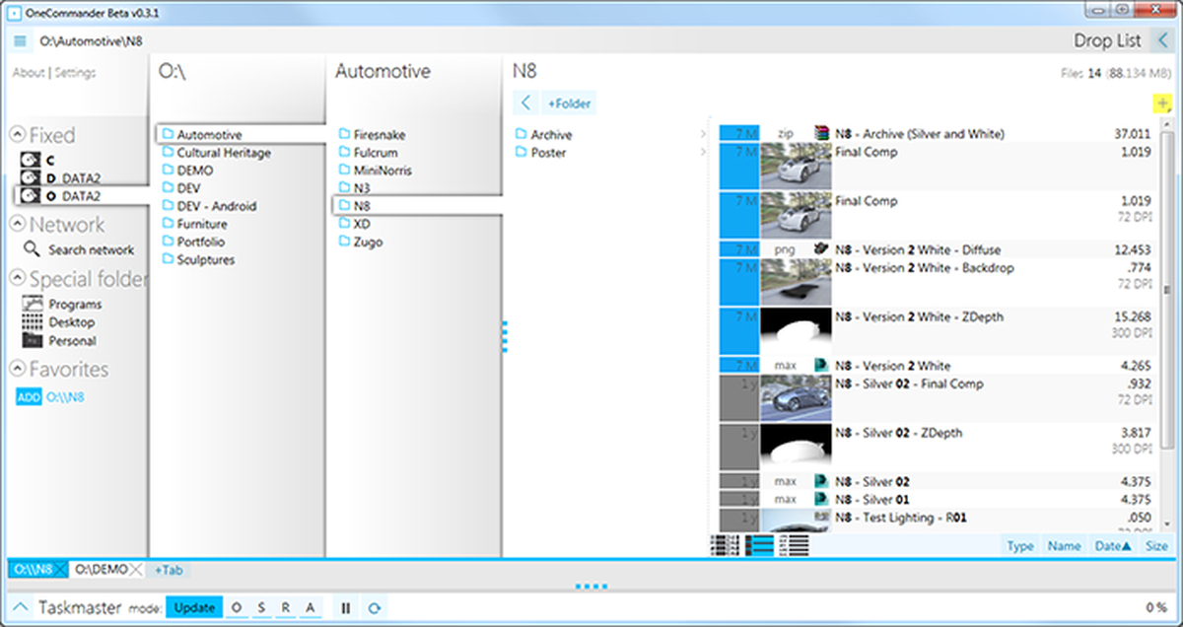Click the Archive folder icon in N8
The image size is (1183, 627).
coord(522,134)
